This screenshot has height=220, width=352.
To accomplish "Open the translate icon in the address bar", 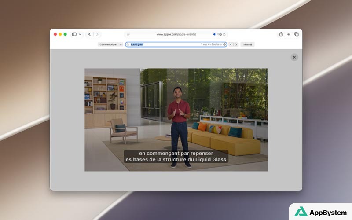I will pyautogui.click(x=220, y=34).
